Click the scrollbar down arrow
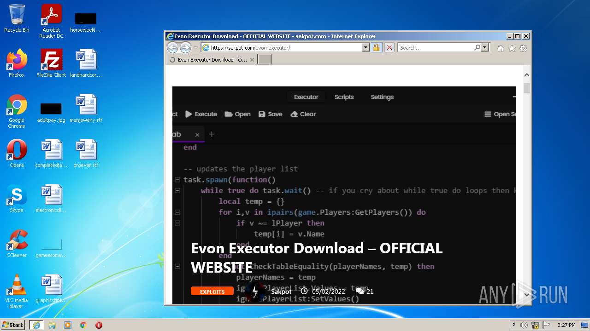This screenshot has height=331, width=590. [526, 295]
